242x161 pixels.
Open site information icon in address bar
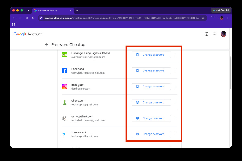pos(41,18)
